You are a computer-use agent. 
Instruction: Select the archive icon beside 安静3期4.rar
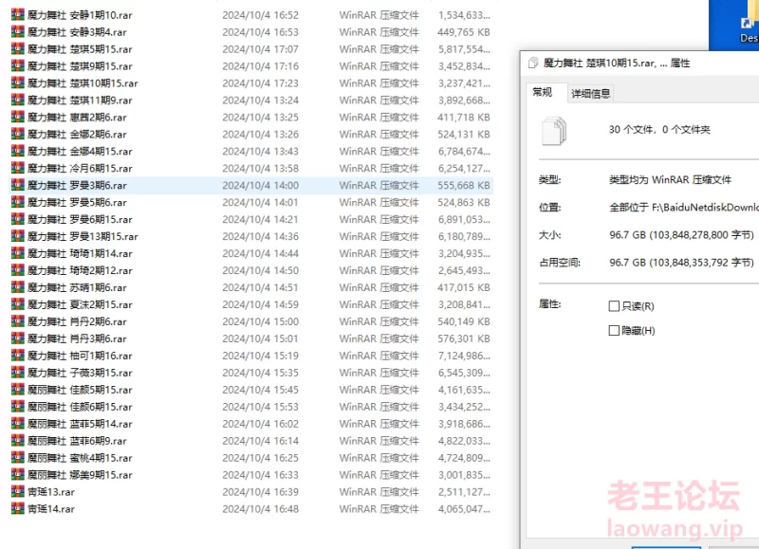tap(18, 31)
